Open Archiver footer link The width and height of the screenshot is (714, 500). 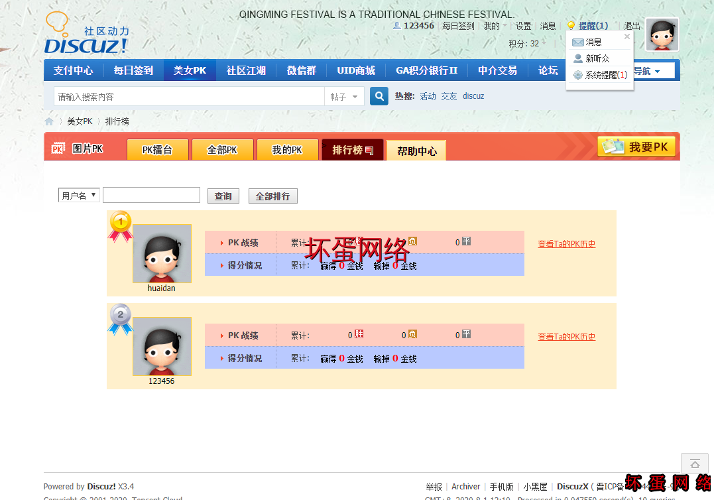pyautogui.click(x=465, y=487)
